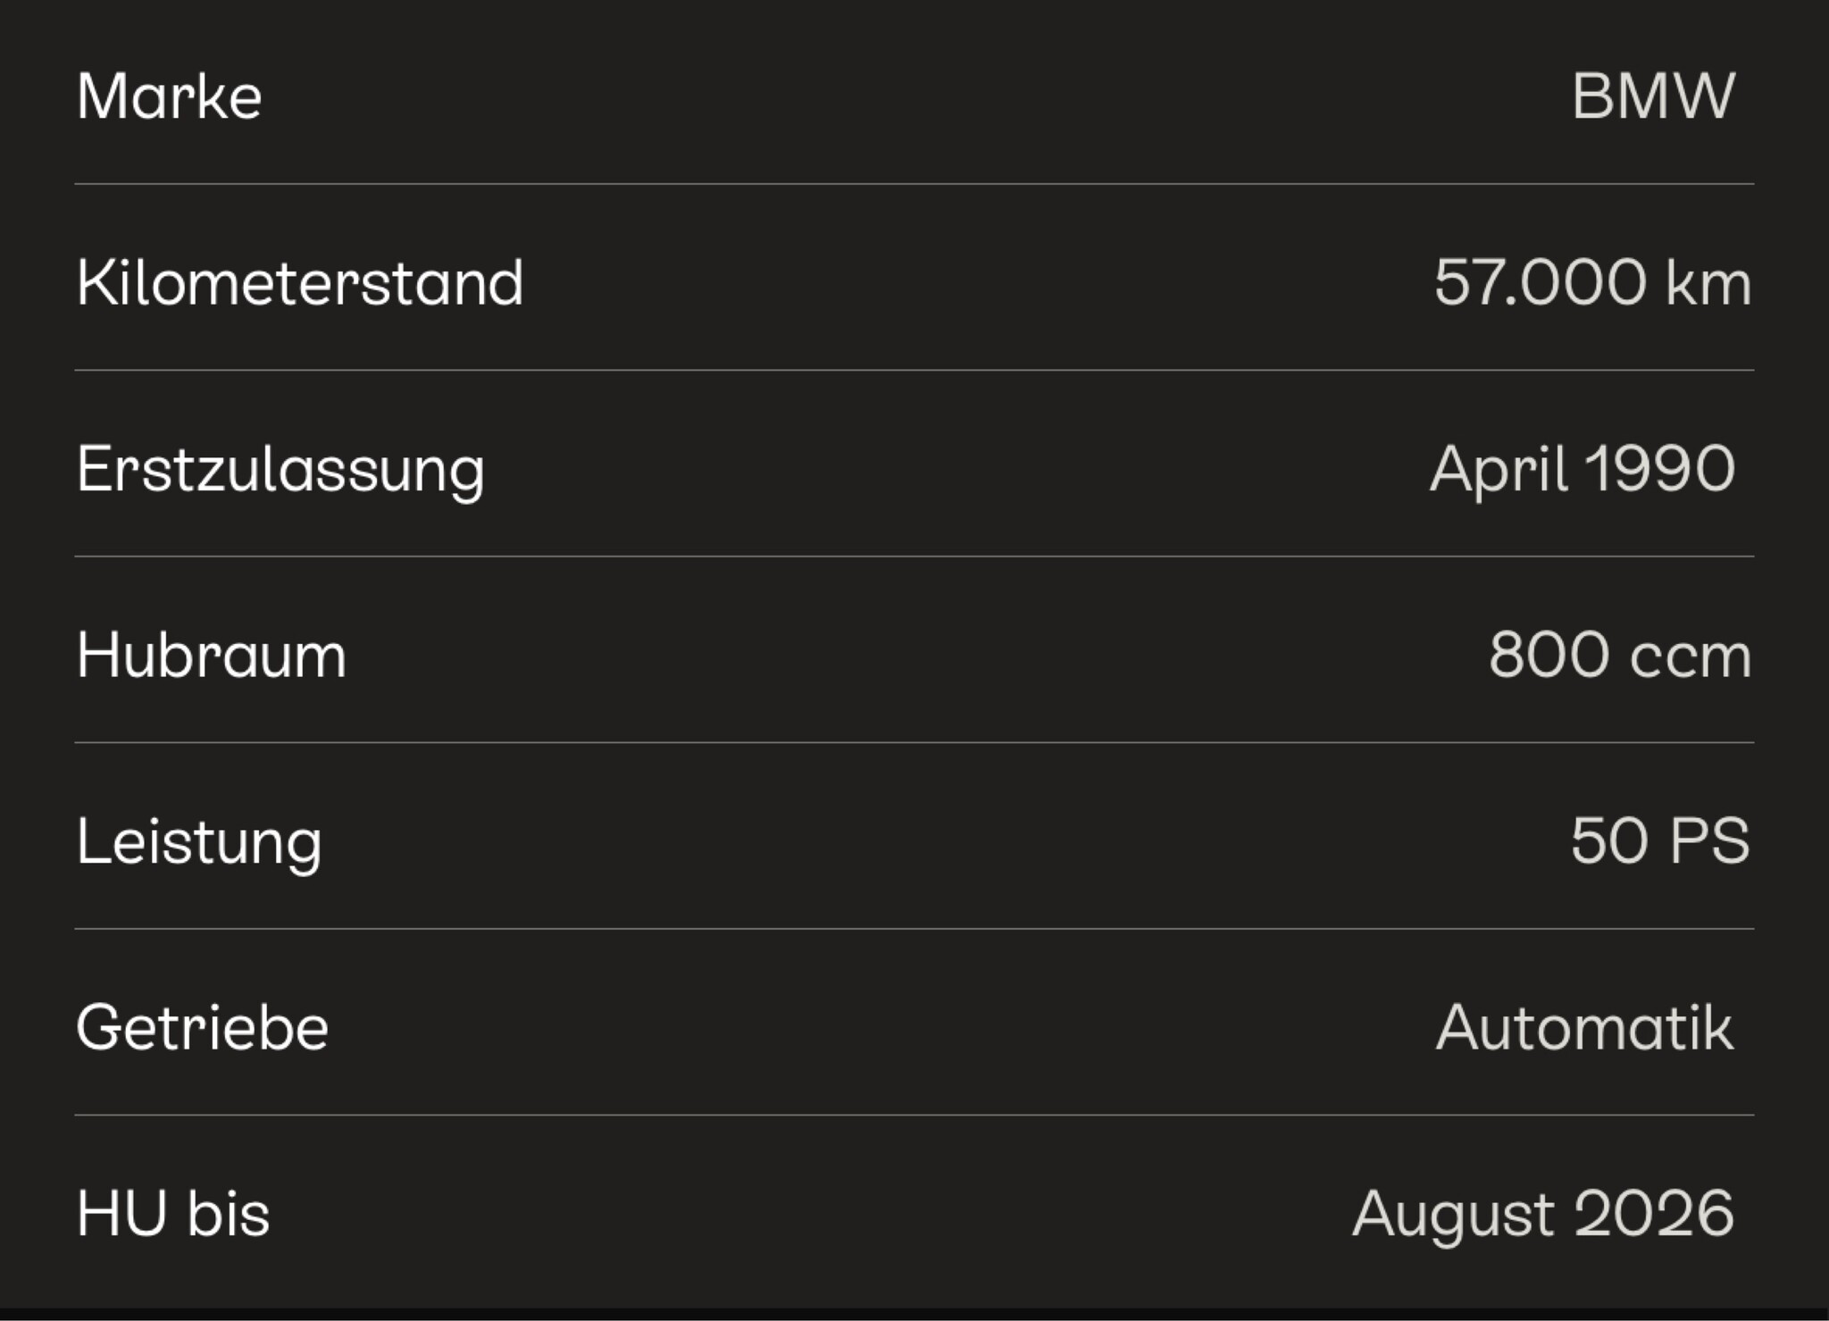Click the divider line below Marke row
This screenshot has width=1829, height=1321.
pyautogui.click(x=914, y=184)
